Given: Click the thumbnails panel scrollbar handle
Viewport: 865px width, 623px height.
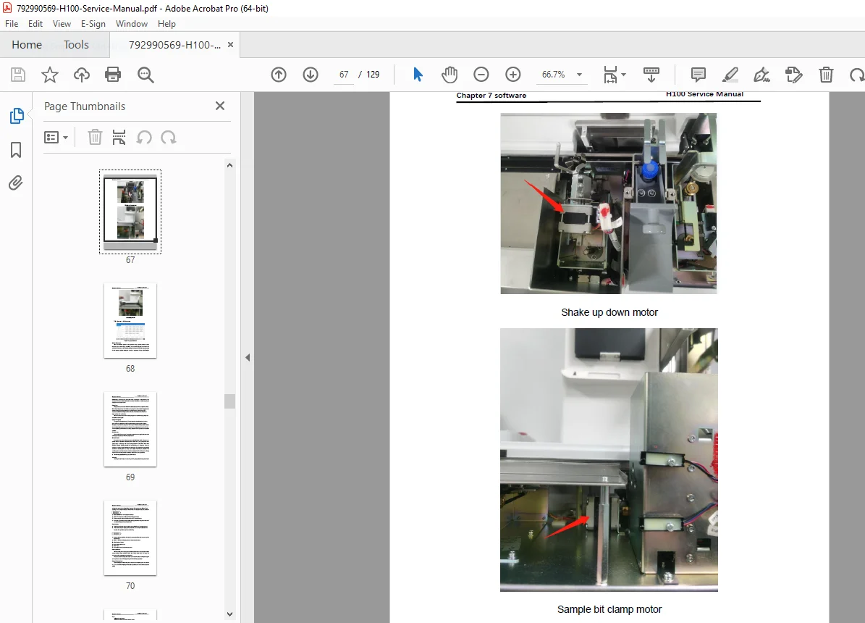Looking at the screenshot, I should click(230, 401).
